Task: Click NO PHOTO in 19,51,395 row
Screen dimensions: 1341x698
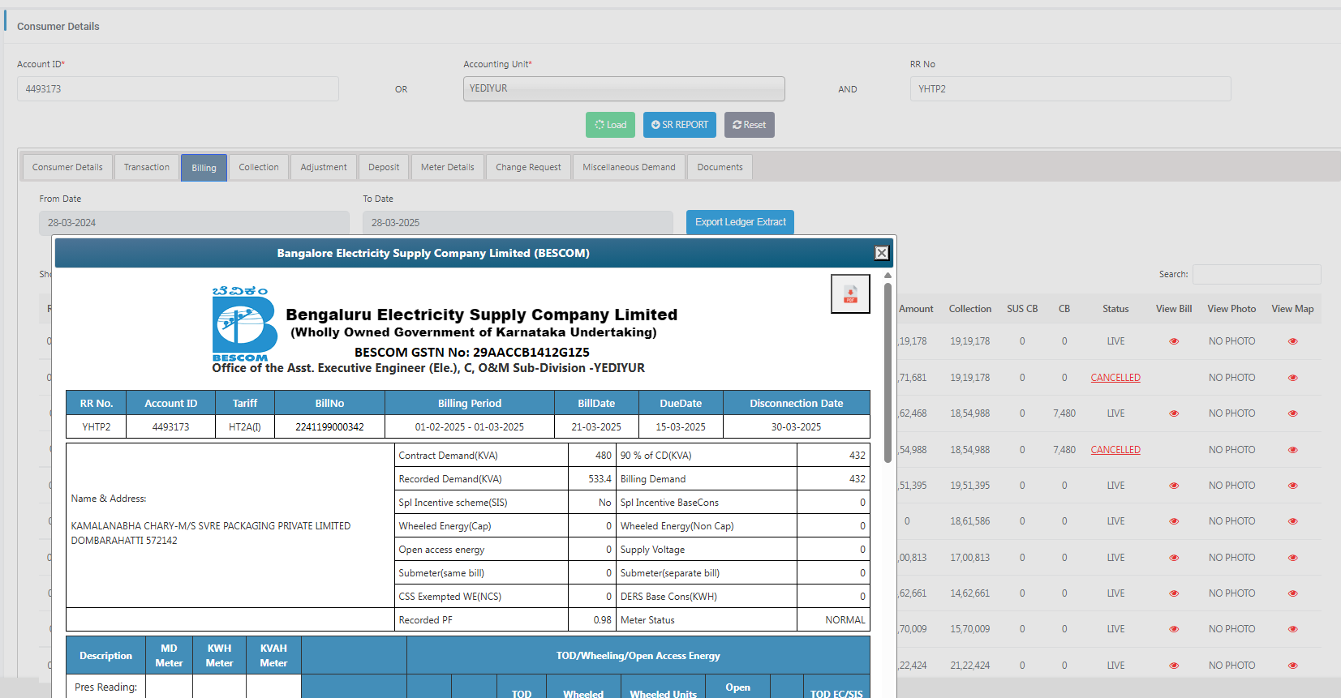Action: [1231, 486]
